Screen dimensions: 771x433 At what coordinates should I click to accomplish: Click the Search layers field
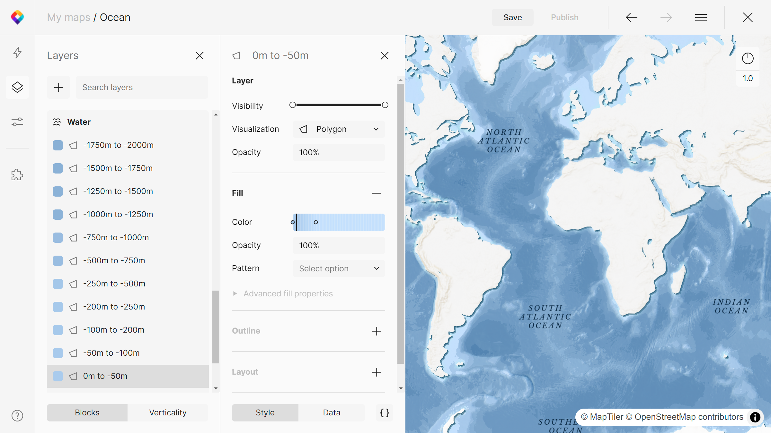142,87
